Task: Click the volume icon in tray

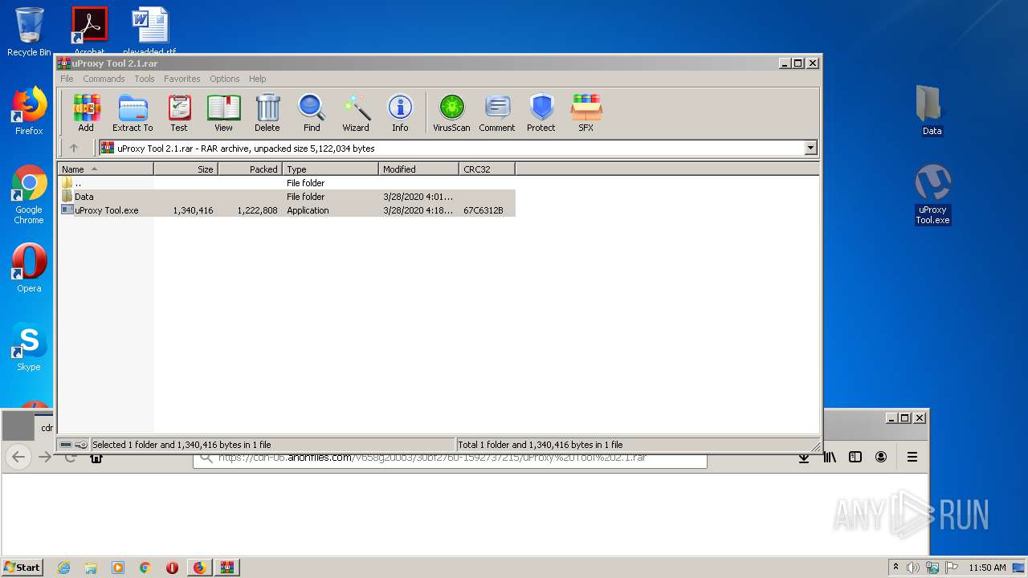Action: pyautogui.click(x=913, y=568)
